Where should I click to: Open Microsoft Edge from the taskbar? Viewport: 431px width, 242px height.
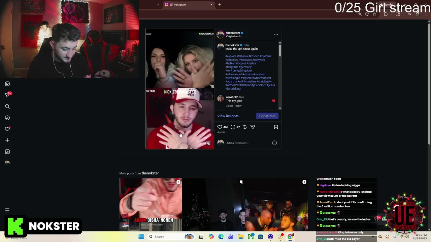click(221, 237)
